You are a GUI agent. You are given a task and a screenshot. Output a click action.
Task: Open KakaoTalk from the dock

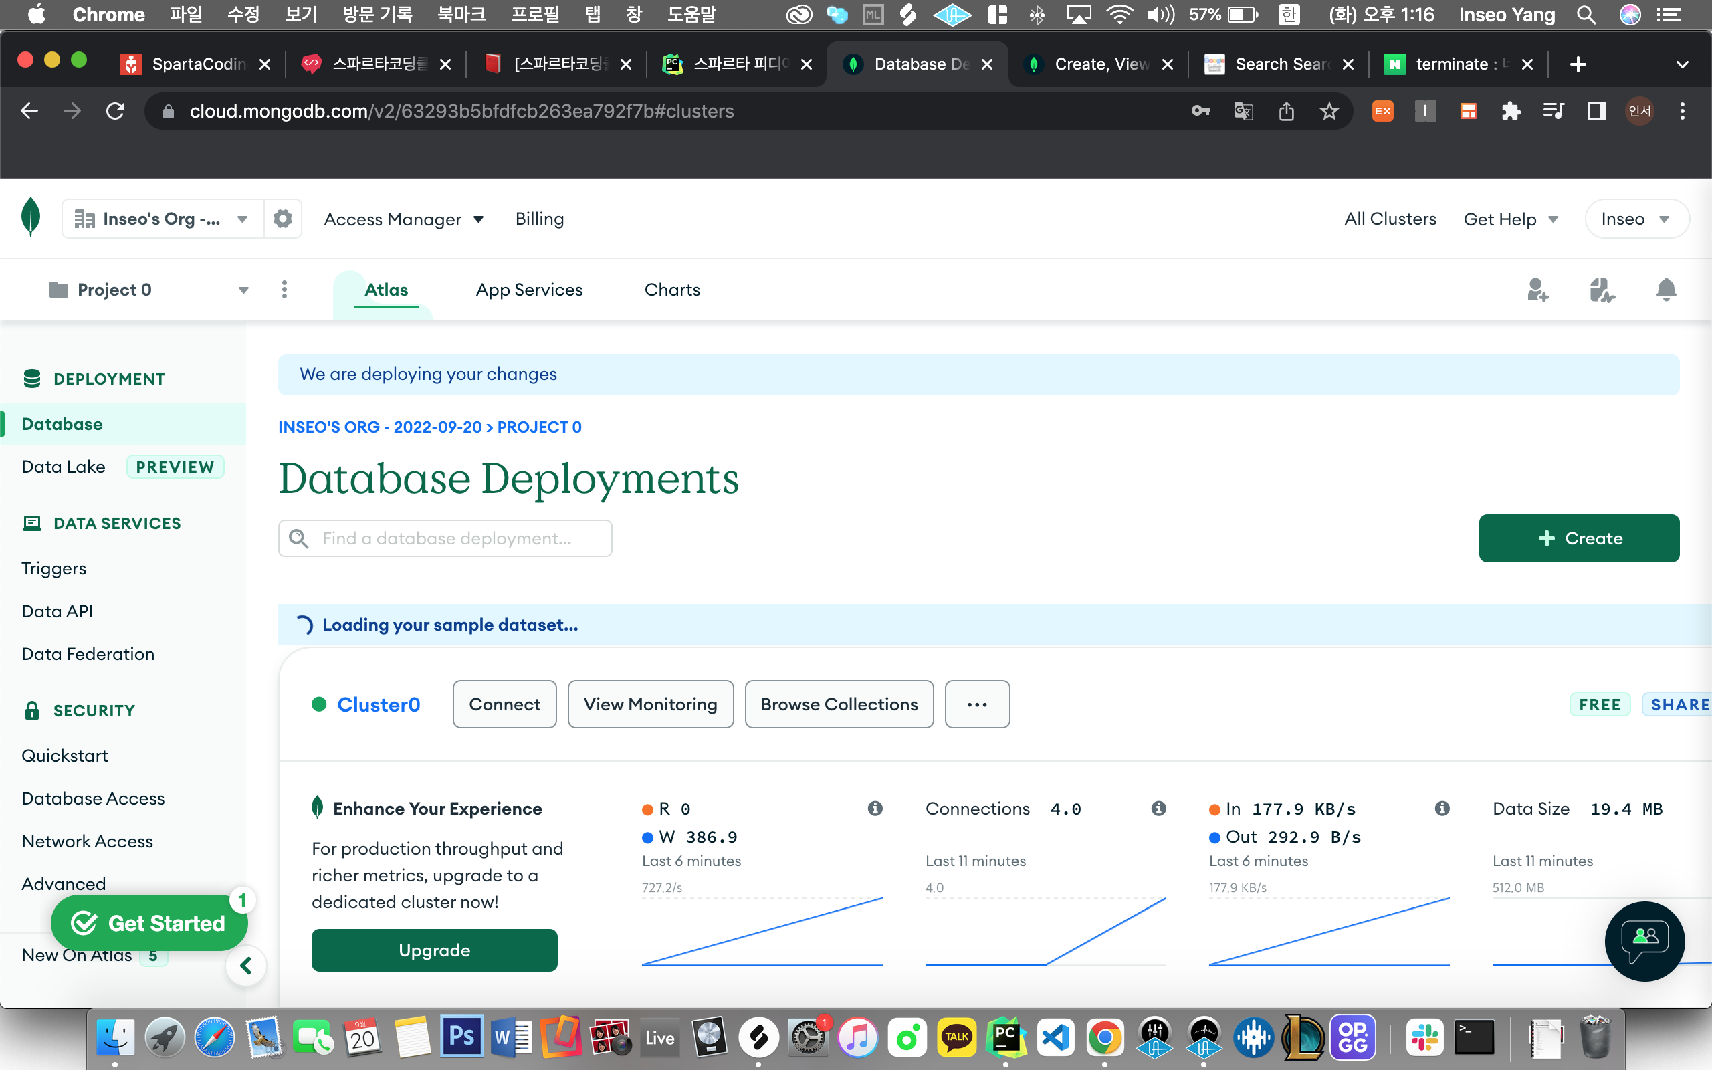(x=956, y=1037)
